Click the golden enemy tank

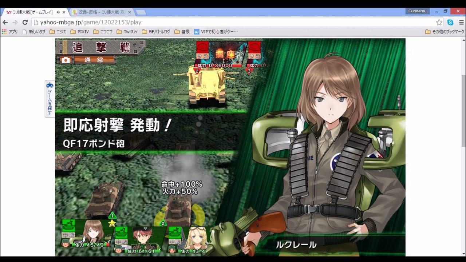[x=207, y=85]
